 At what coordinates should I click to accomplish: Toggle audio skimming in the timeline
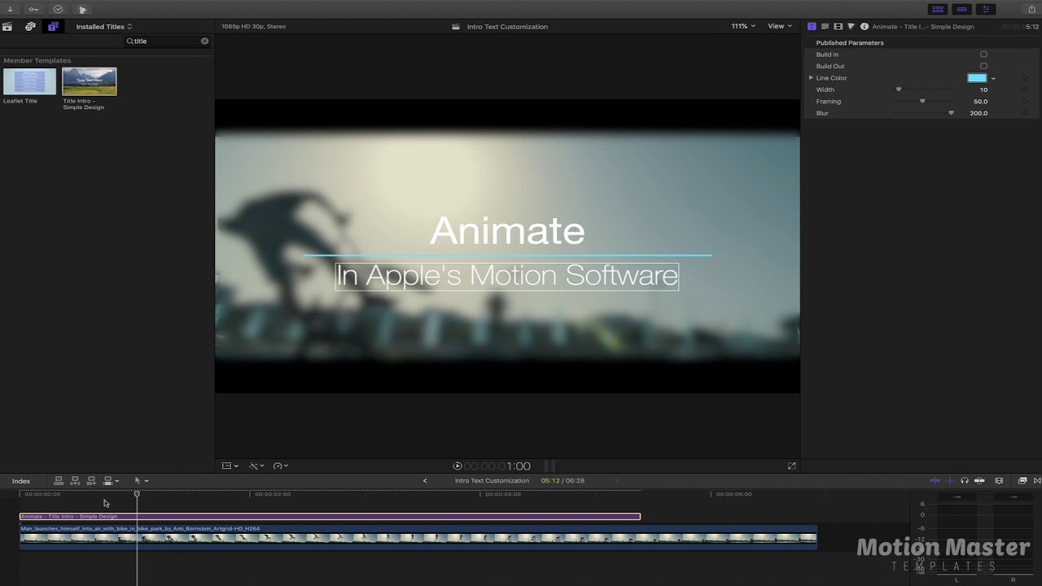tap(949, 481)
